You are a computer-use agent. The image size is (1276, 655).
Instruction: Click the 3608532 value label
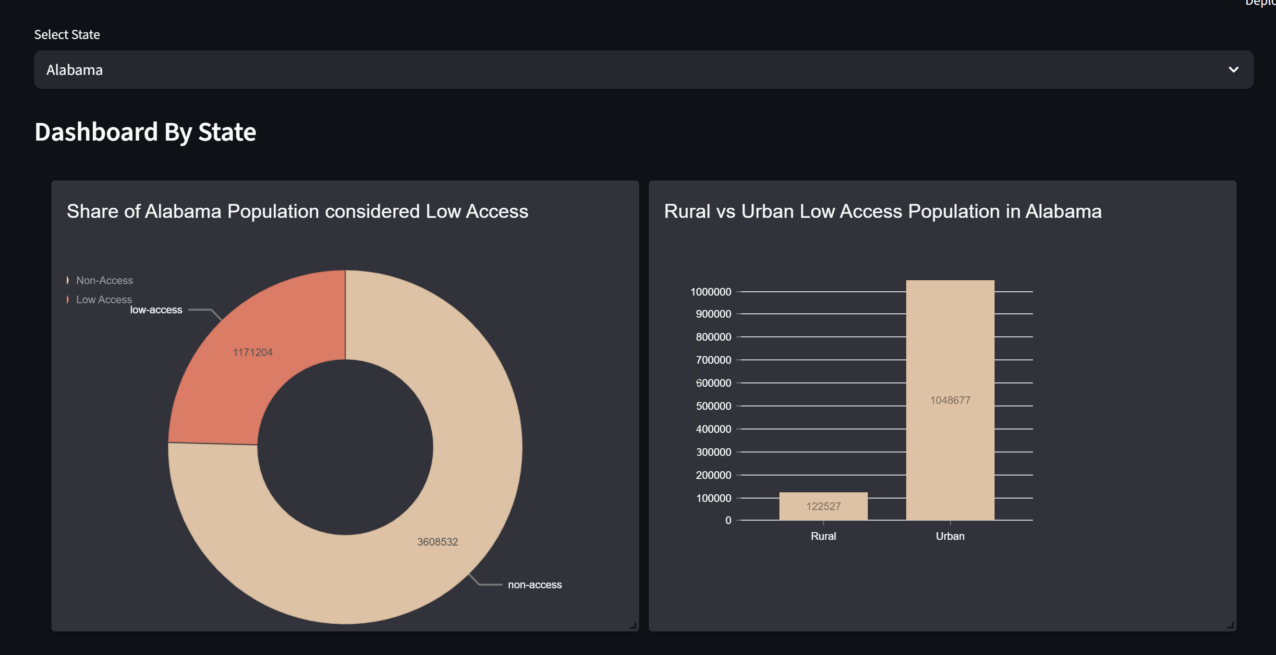437,542
